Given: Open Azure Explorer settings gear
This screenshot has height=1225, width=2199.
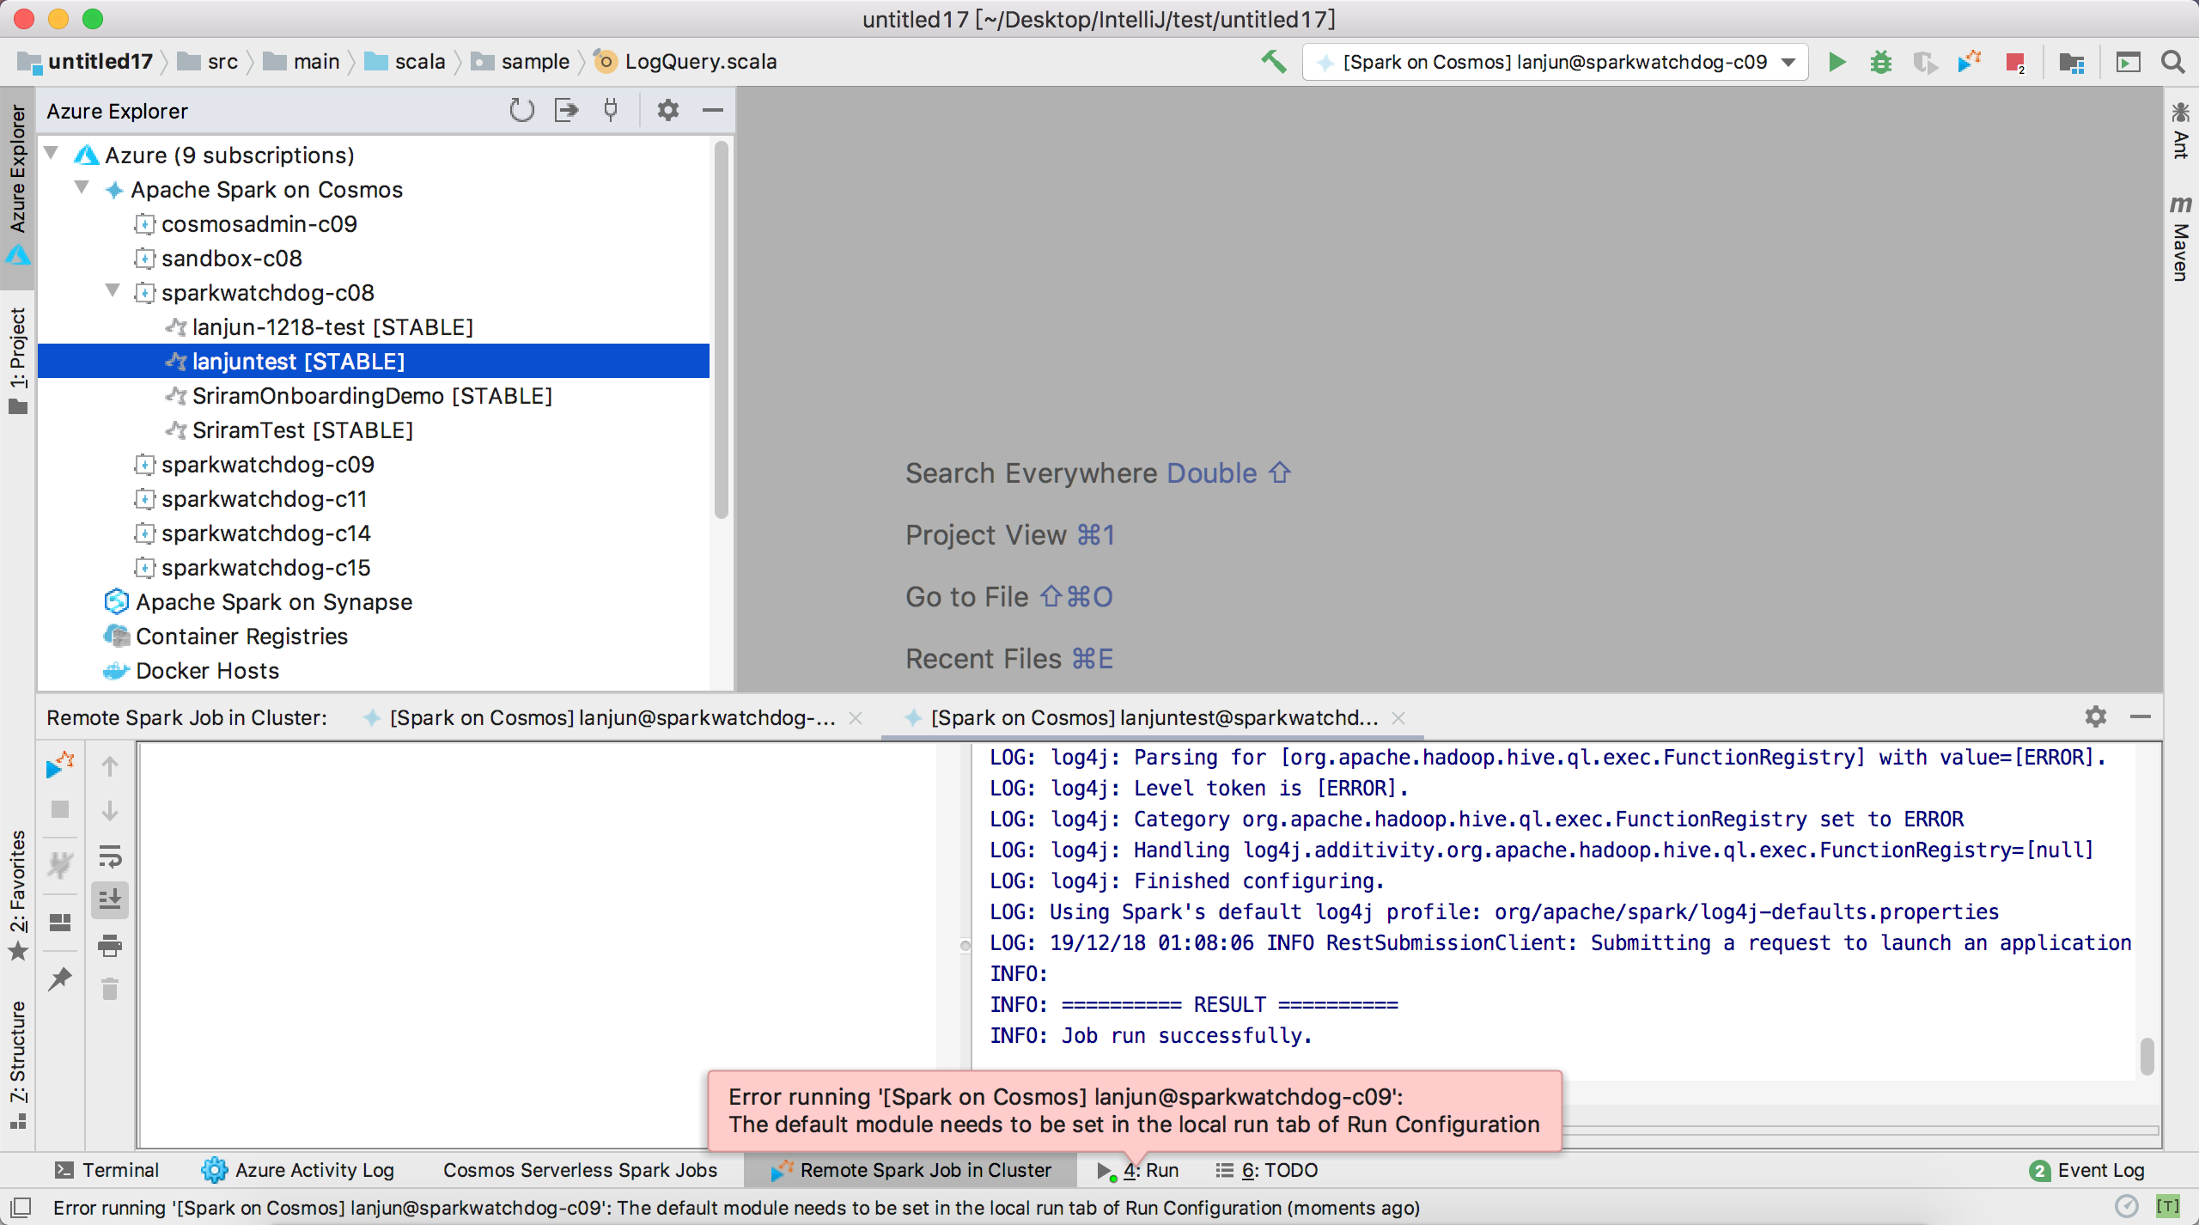Looking at the screenshot, I should [x=667, y=110].
